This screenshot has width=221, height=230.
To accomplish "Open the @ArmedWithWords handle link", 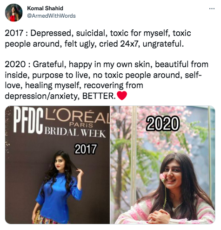I will (x=51, y=16).
